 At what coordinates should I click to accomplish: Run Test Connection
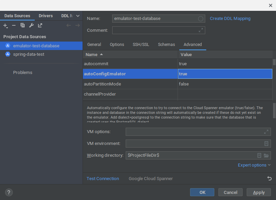(102, 178)
